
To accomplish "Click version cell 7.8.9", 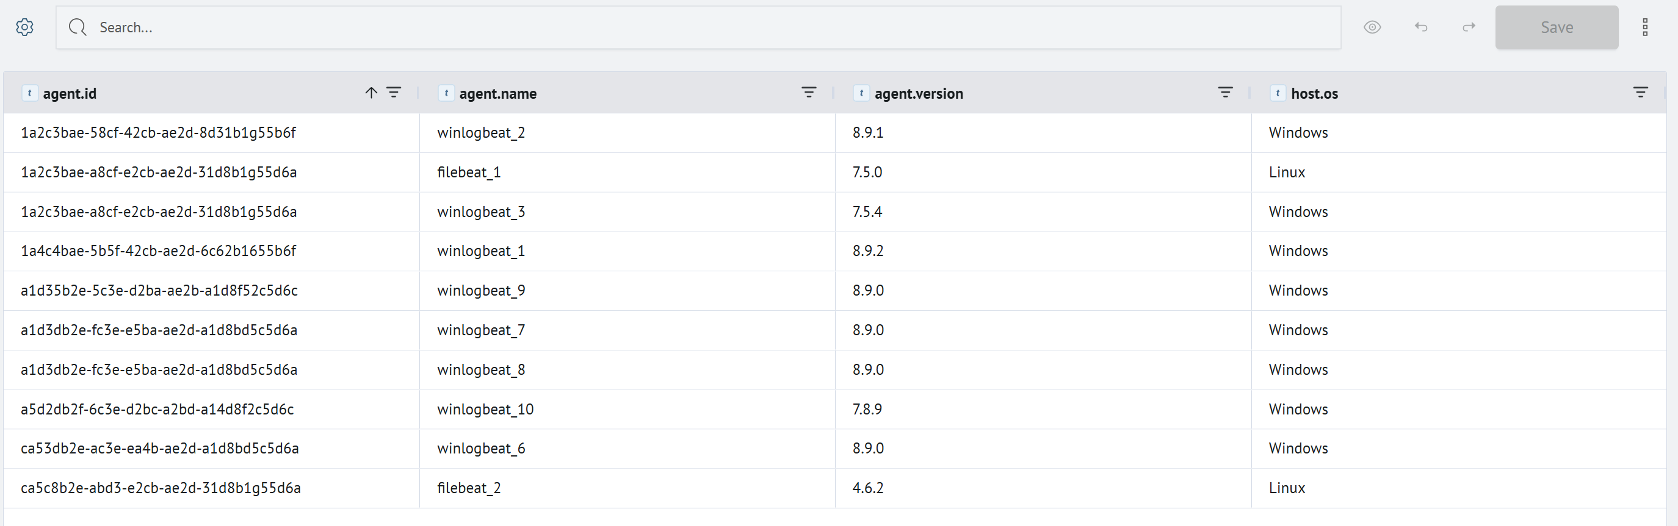I will (1043, 410).
